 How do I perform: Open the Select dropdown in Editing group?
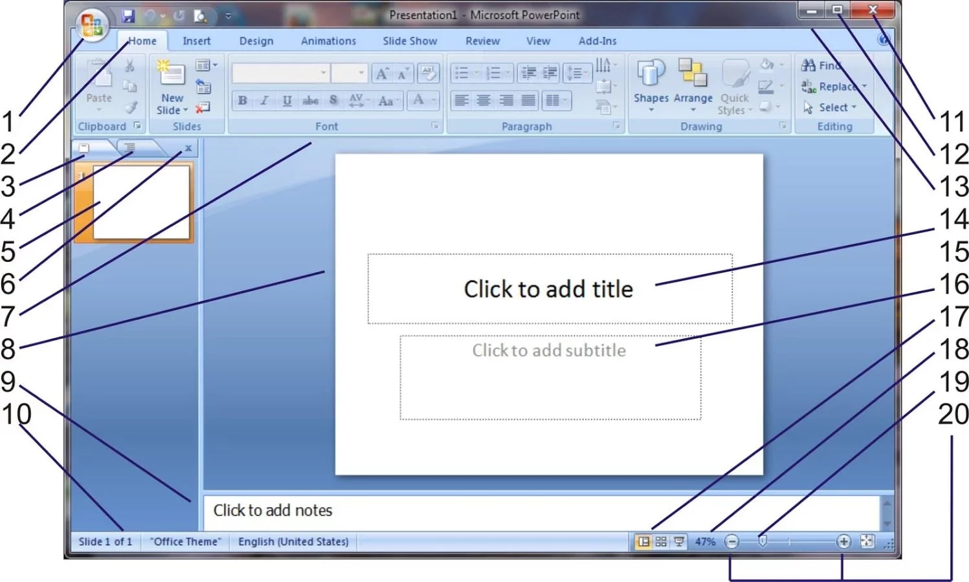click(830, 107)
